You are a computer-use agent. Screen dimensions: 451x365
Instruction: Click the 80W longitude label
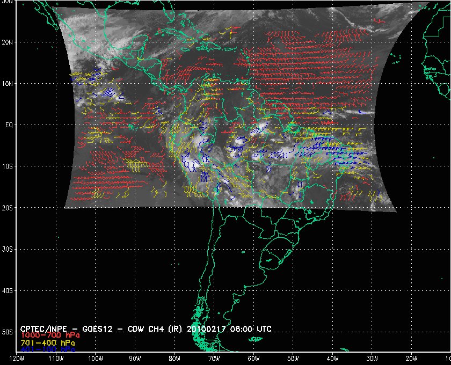coord(174,359)
